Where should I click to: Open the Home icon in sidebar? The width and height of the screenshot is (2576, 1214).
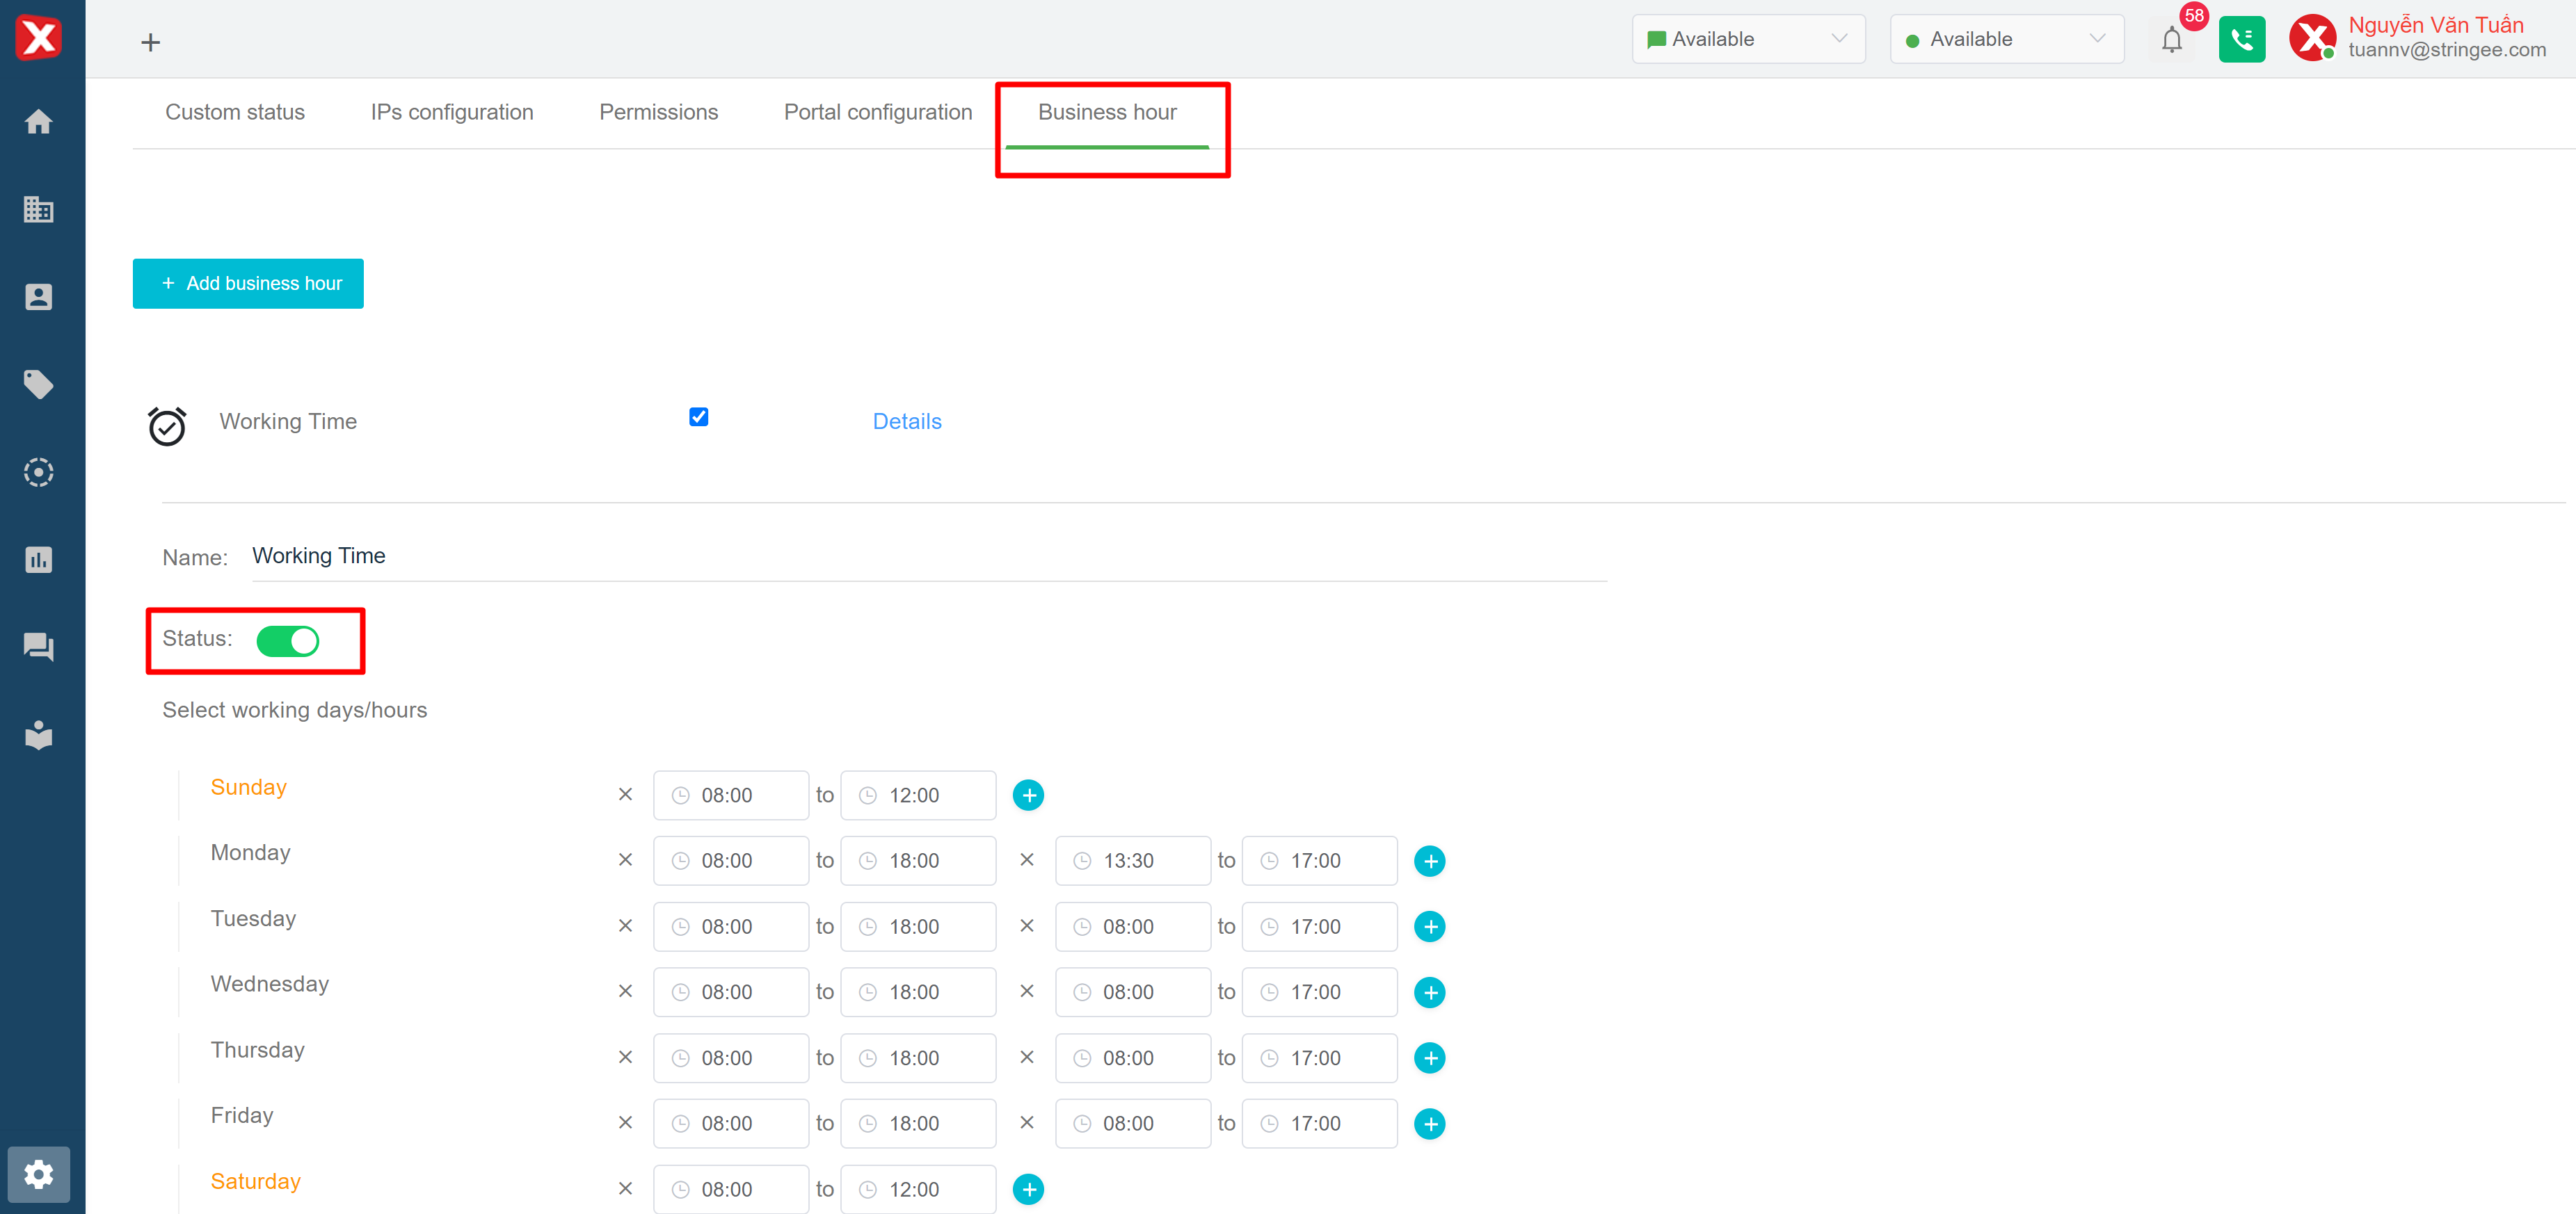click(x=38, y=122)
